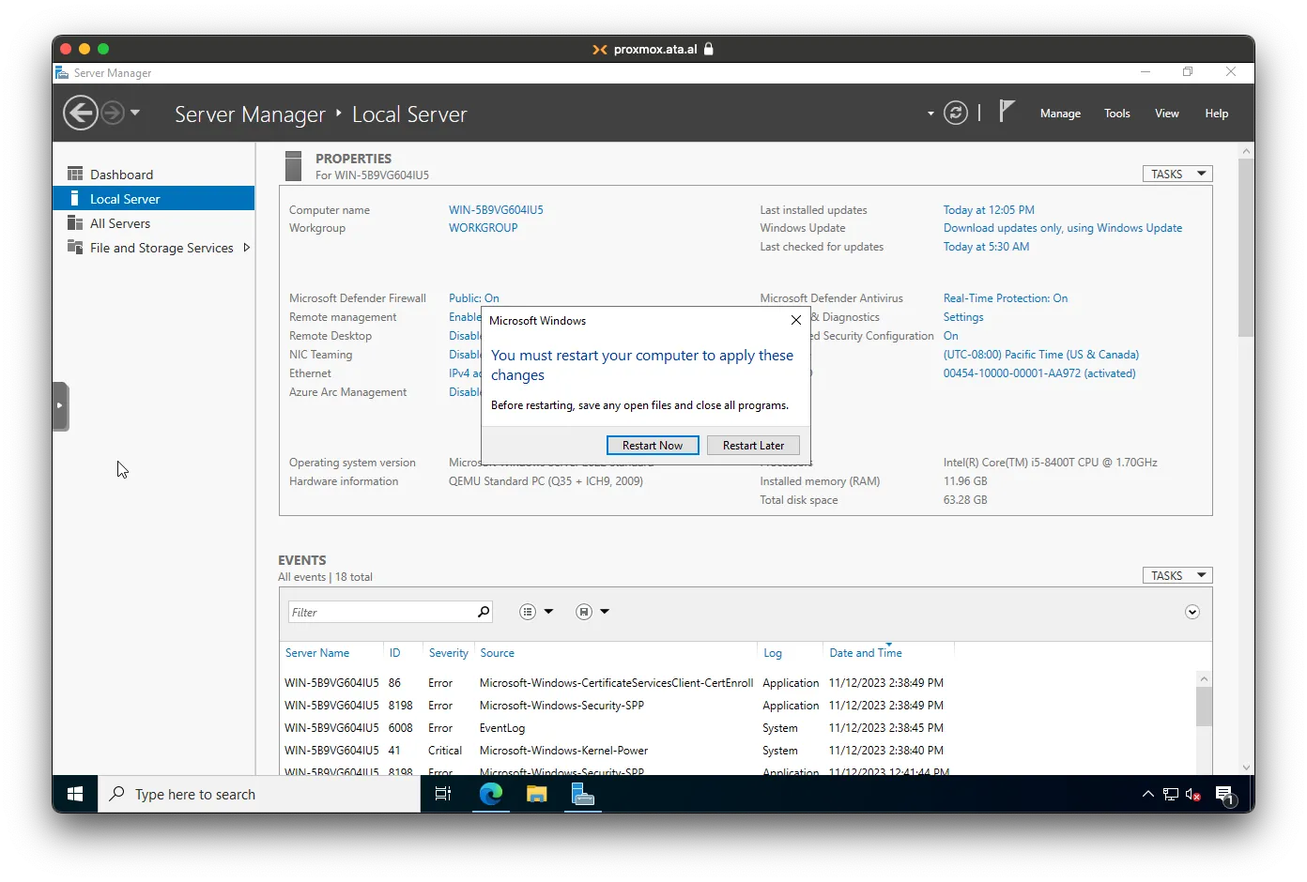Viewport: 1307px width, 882px height.
Task: Sort by Date and Time column
Action: (866, 653)
